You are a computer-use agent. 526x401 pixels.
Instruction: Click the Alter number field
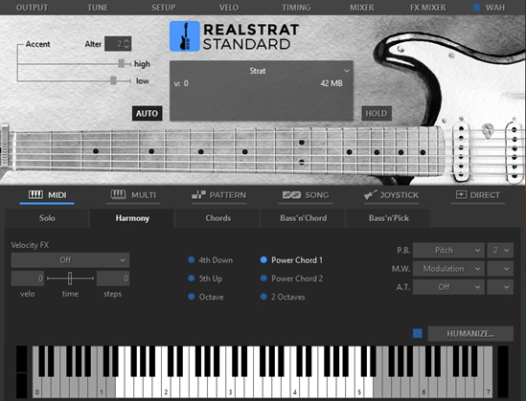pos(114,44)
